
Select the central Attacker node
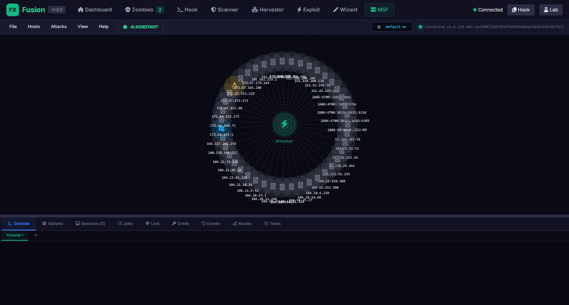[x=284, y=124]
